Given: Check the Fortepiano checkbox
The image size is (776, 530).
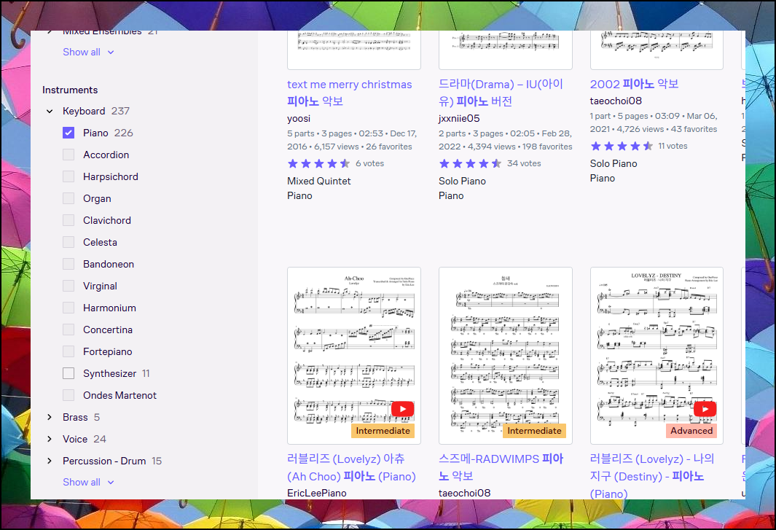Looking at the screenshot, I should [68, 351].
